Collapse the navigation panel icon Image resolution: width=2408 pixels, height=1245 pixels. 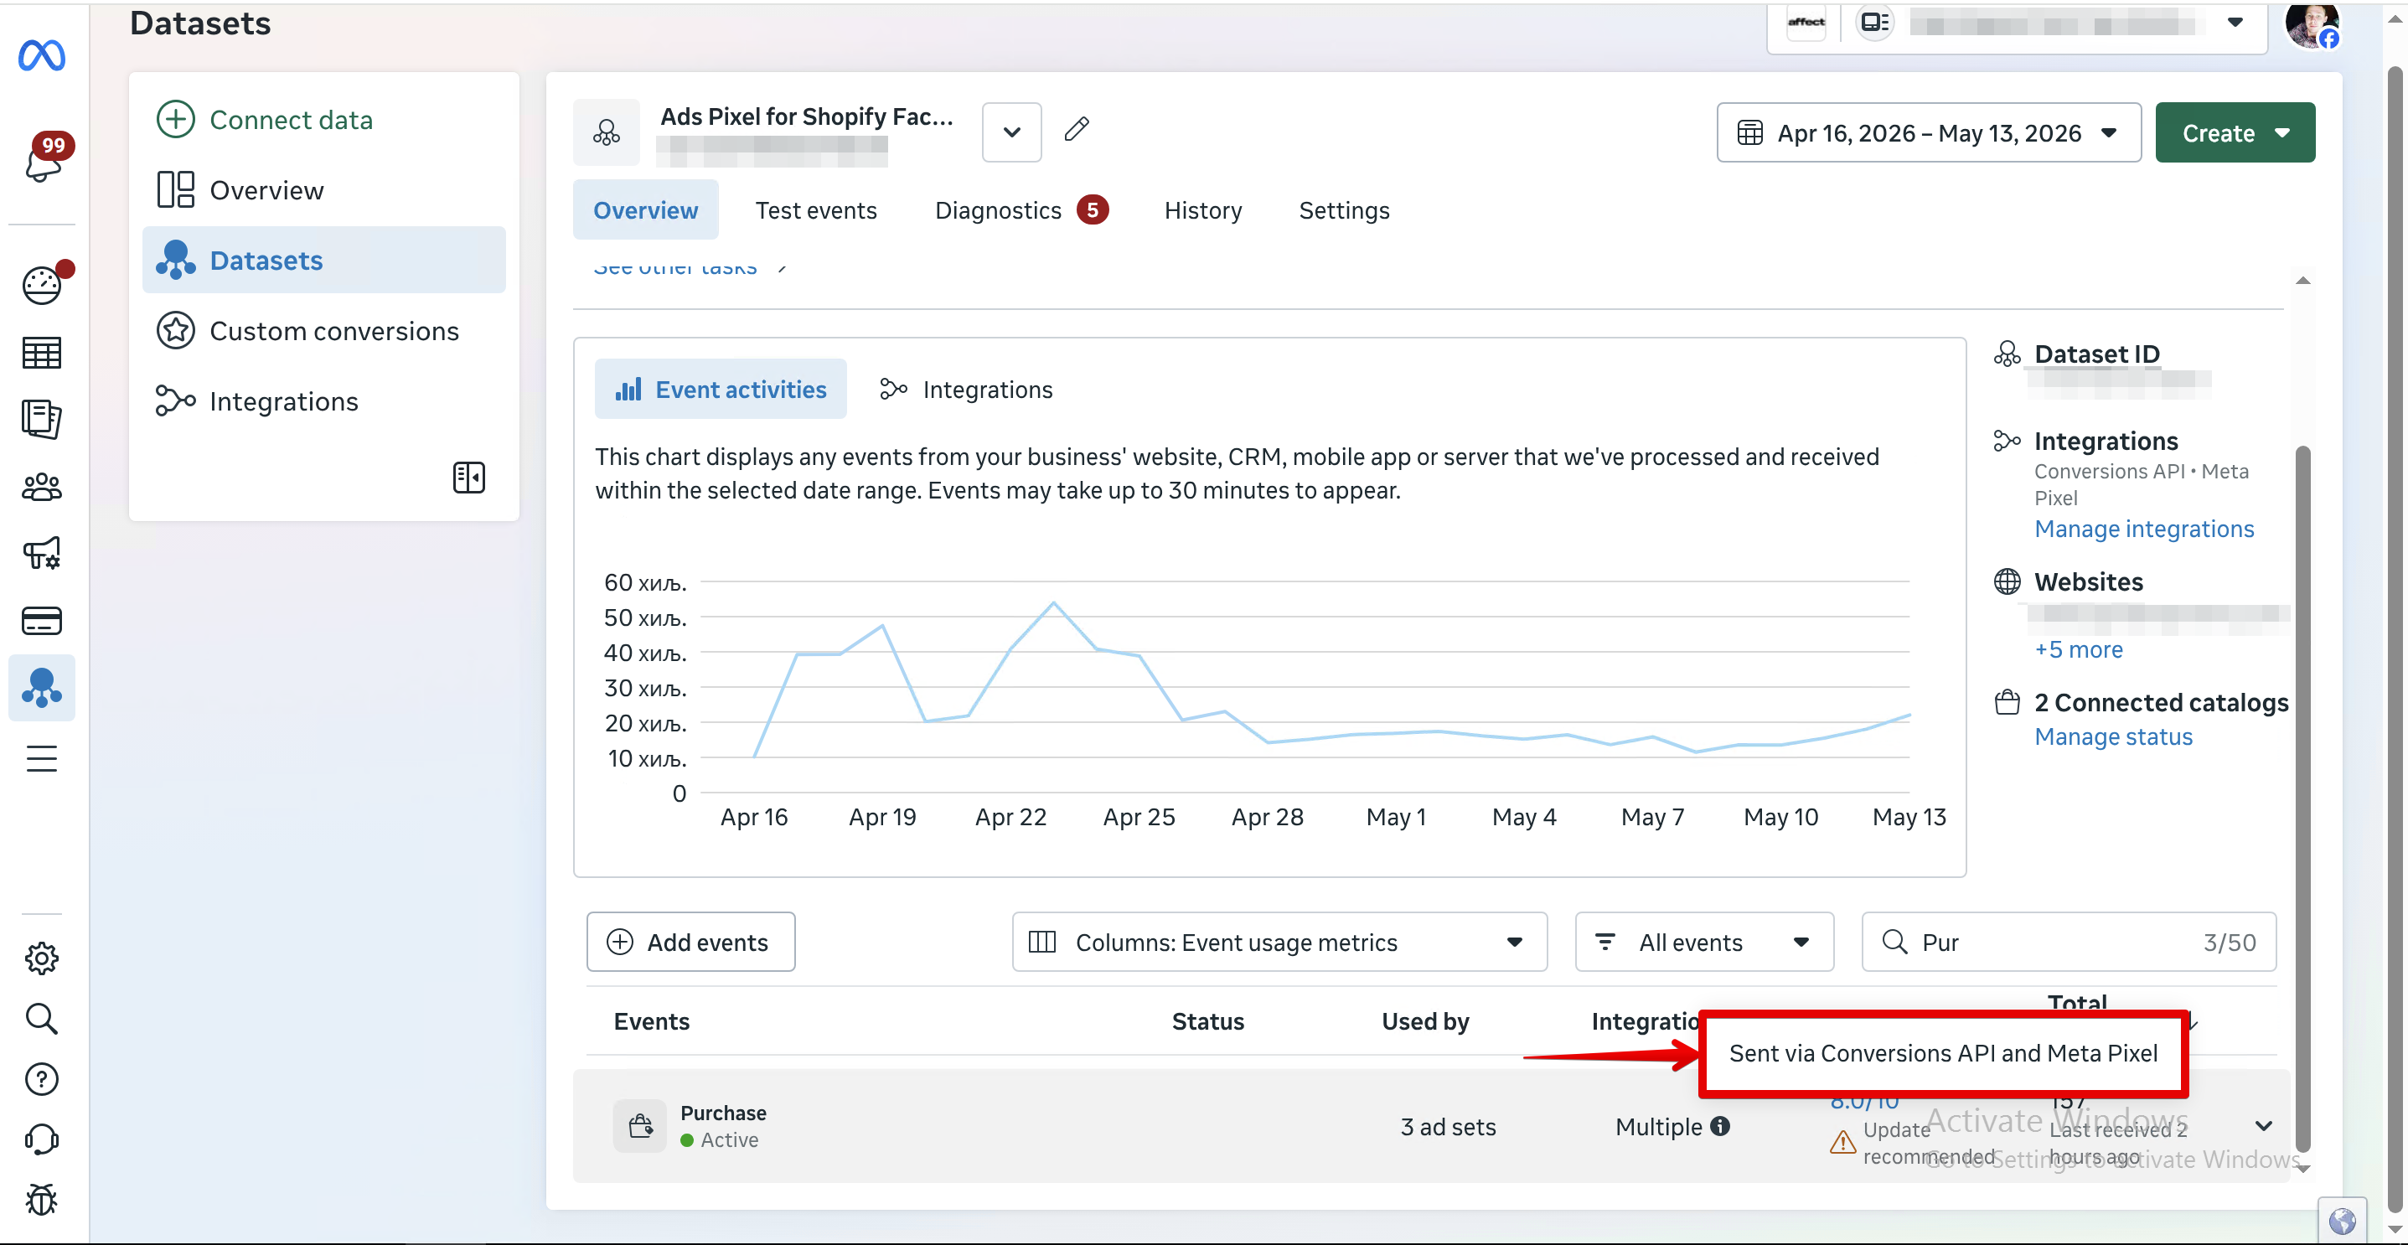[468, 477]
